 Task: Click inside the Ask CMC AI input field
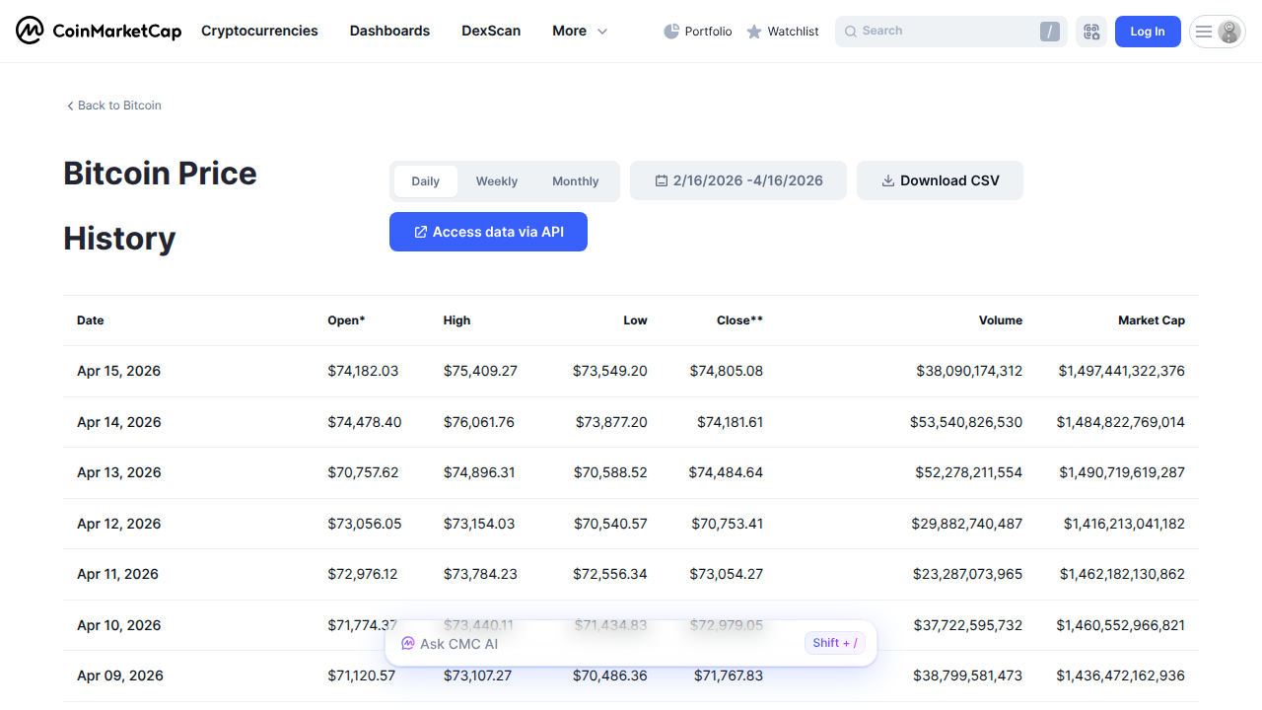592,643
